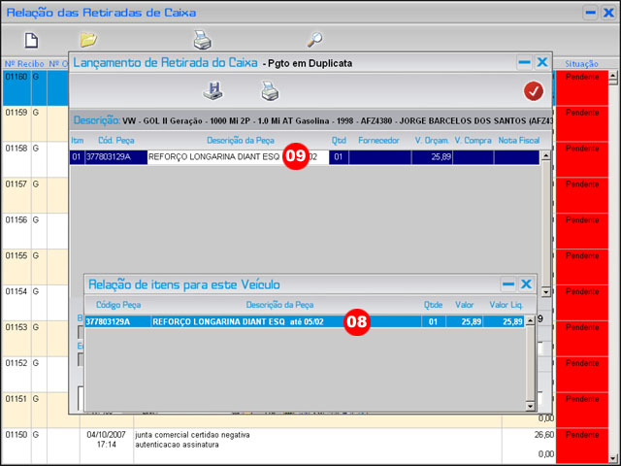The image size is (621, 466).
Task: Click the red checkmark confirm icon
Action: click(533, 91)
